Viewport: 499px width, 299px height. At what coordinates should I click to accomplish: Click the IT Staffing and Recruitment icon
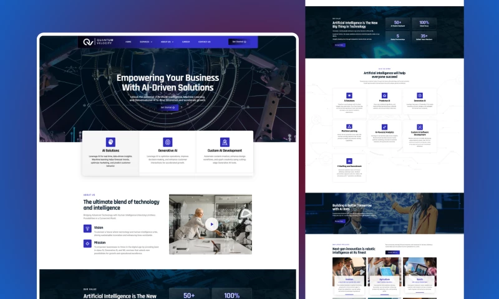coord(349,160)
